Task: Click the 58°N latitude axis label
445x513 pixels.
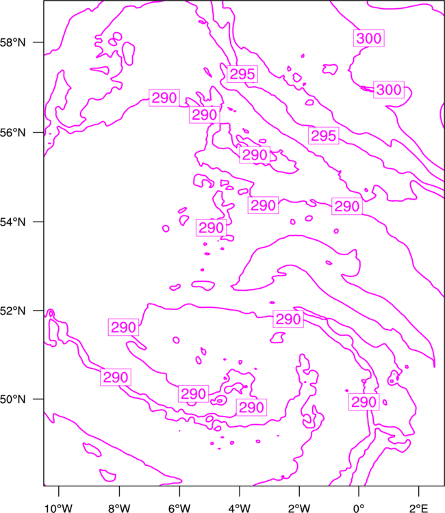Action: (12, 42)
